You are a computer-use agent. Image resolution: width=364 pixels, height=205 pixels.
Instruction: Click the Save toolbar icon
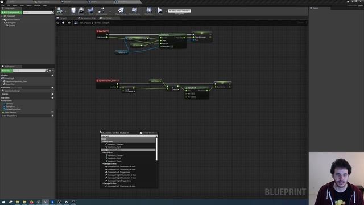(x=73, y=10)
